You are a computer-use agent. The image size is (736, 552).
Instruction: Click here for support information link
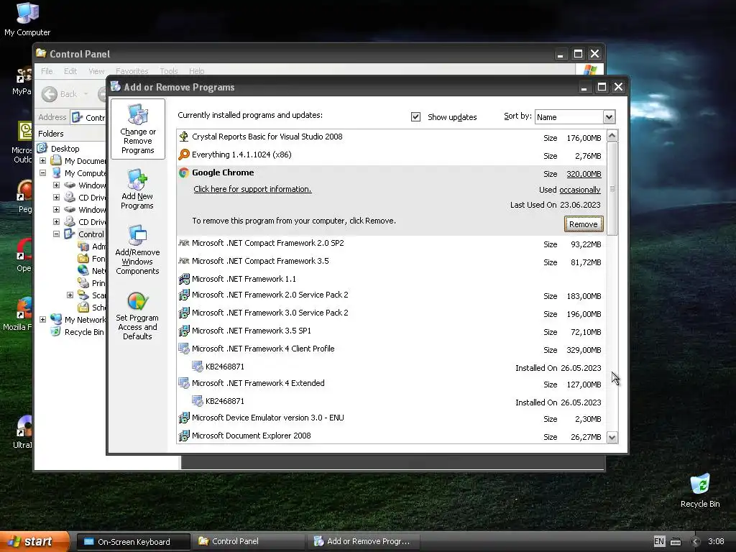pyautogui.click(x=252, y=189)
